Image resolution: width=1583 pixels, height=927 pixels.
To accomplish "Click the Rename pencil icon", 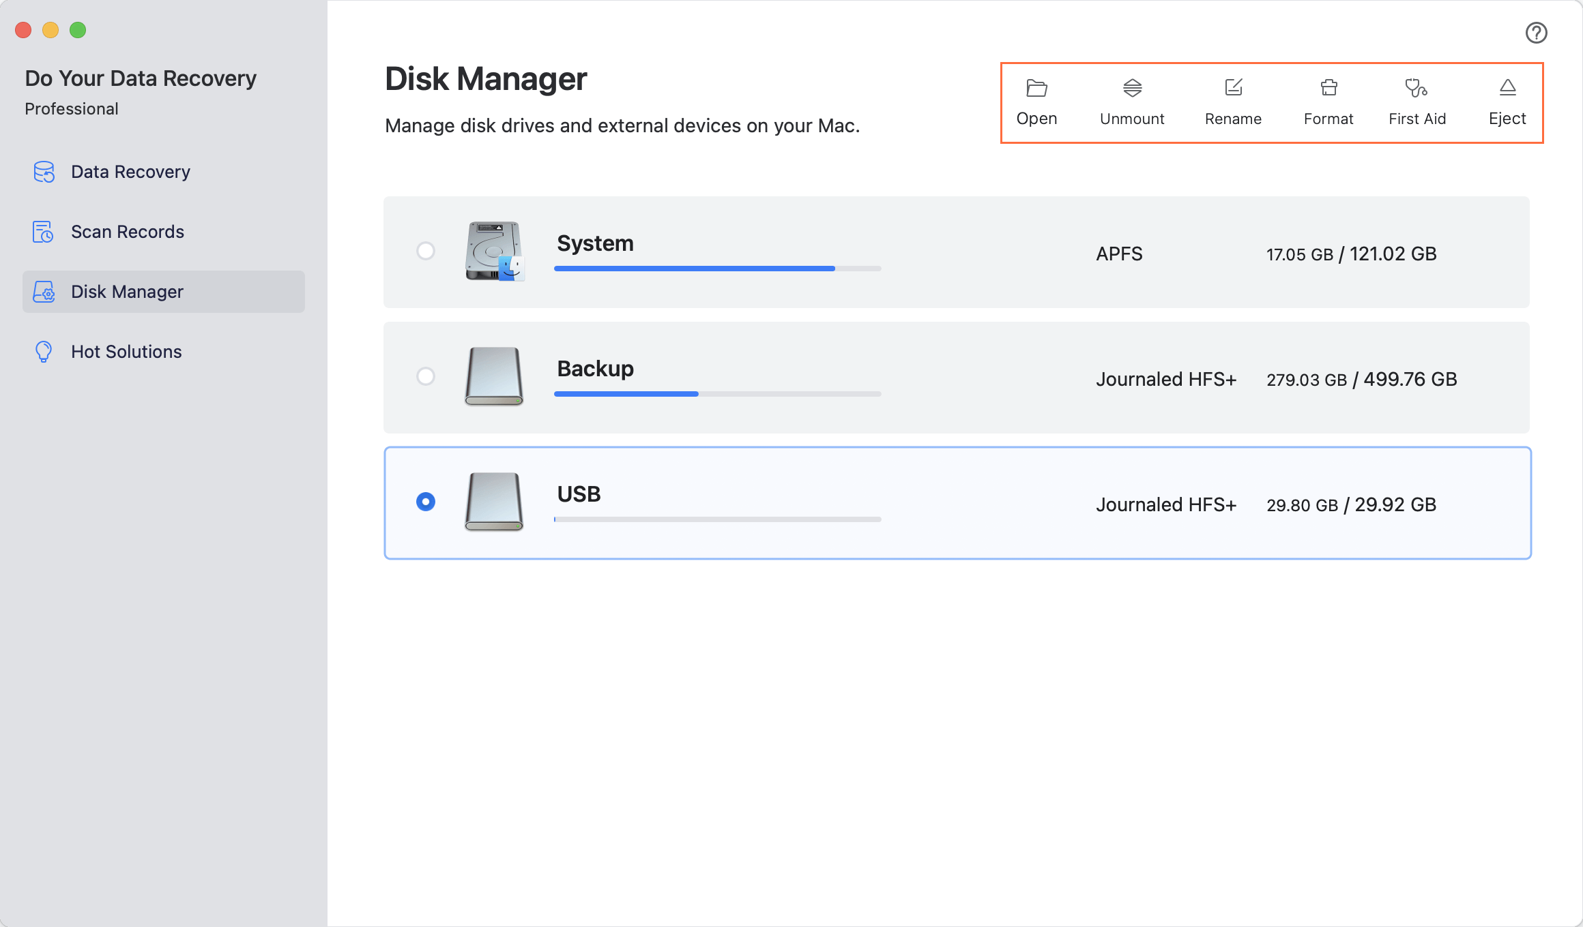I will (1233, 88).
